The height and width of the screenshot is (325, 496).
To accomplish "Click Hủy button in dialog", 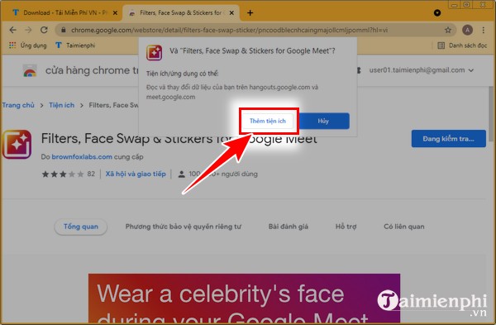I will [x=323, y=121].
